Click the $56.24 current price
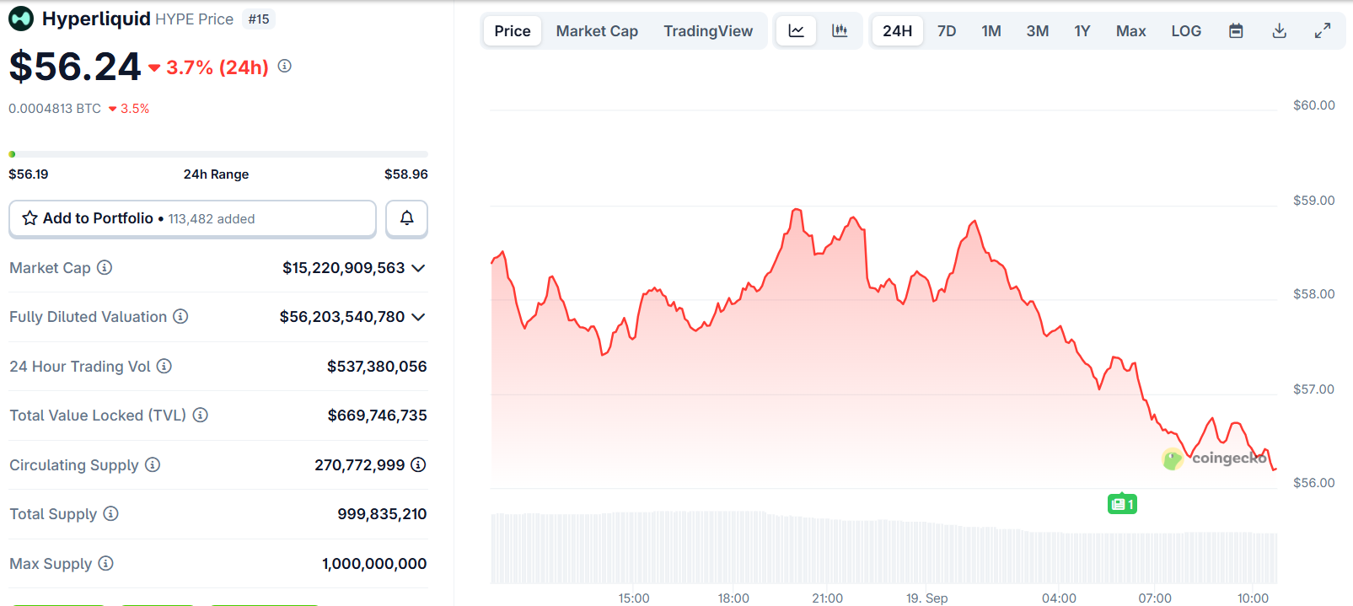 pyautogui.click(x=75, y=67)
